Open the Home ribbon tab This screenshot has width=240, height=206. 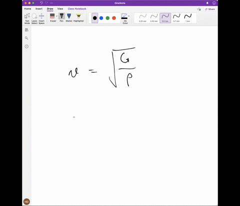pyautogui.click(x=27, y=8)
